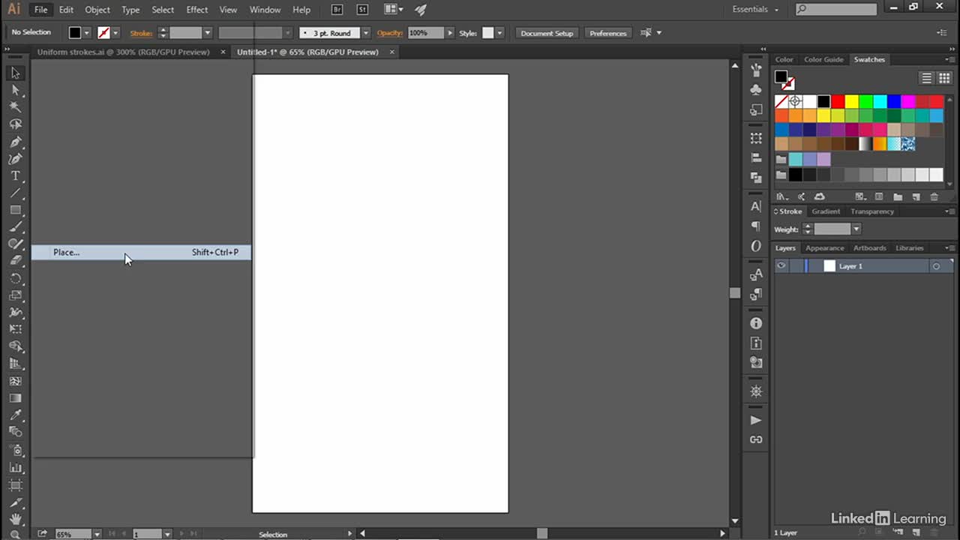Switch swatches to thumbnail view
This screenshot has height=540, width=960.
coord(944,78)
